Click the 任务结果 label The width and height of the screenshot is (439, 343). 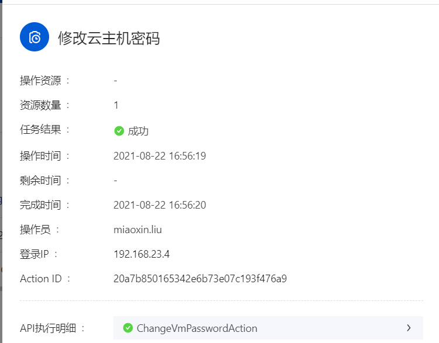coord(40,130)
